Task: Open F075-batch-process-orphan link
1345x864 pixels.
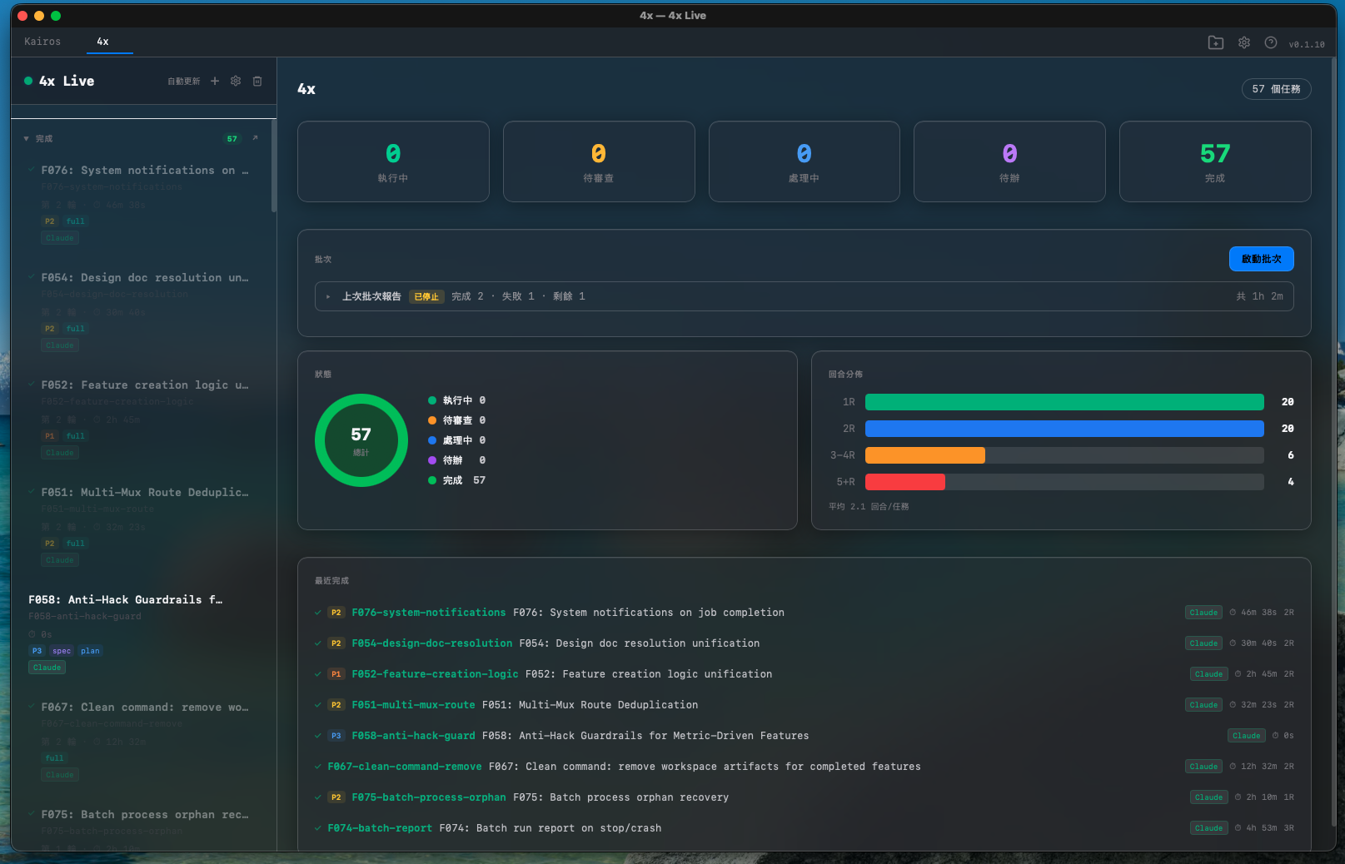Action: pos(429,797)
